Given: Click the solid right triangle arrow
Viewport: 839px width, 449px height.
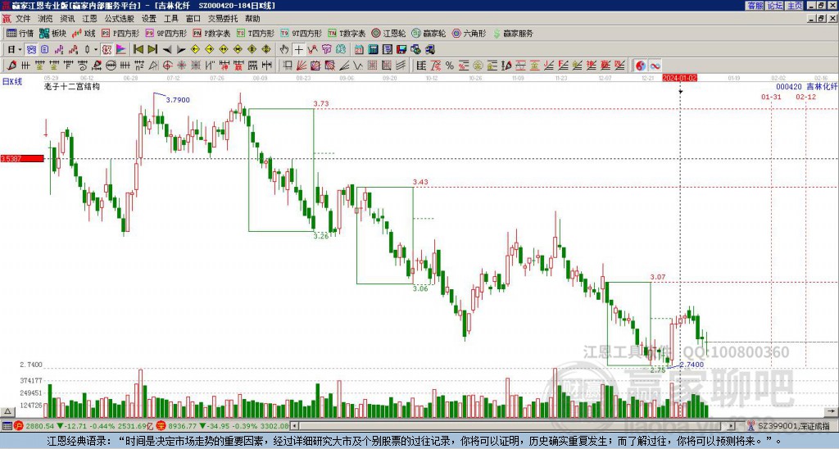Looking at the screenshot, I should pos(181,49).
